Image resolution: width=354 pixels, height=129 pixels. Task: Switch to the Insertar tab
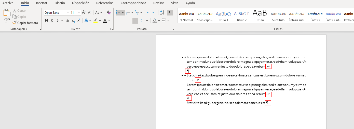click(42, 3)
